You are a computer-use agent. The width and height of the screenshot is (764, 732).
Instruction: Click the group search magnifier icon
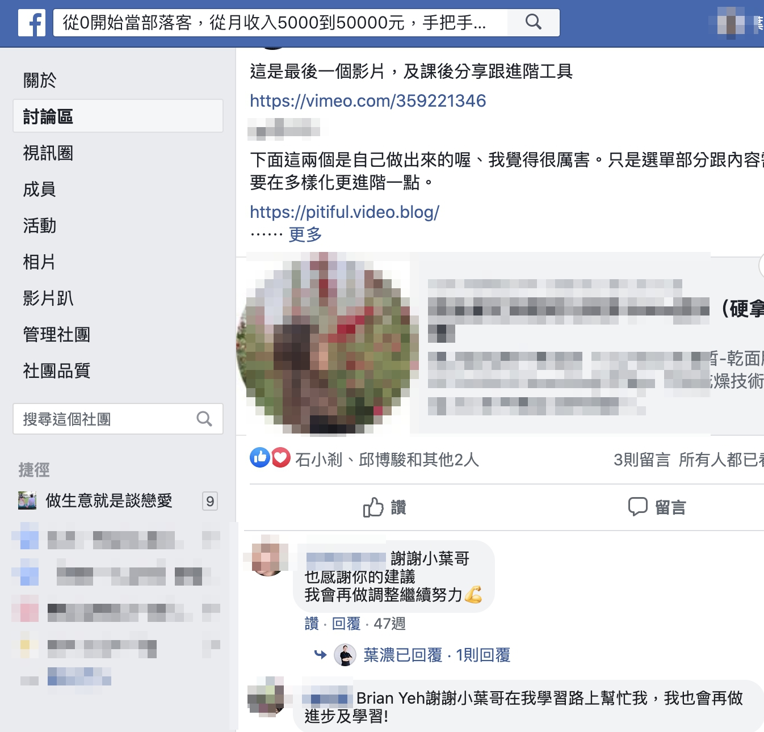pos(204,419)
